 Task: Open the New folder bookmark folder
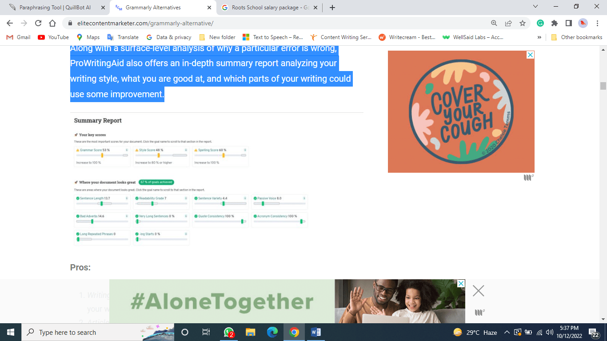217,37
